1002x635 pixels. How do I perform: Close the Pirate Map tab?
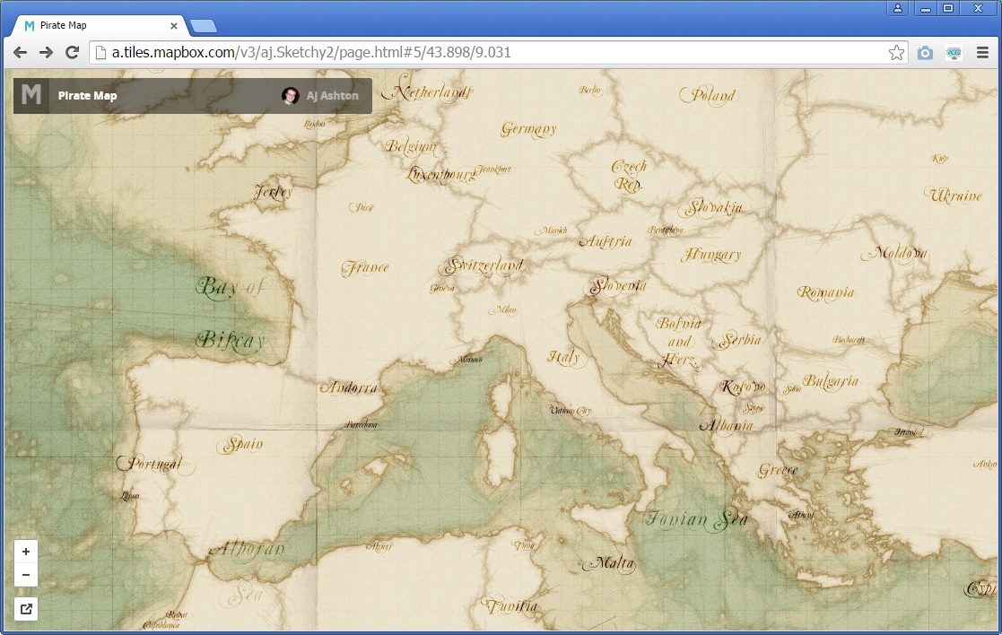[x=174, y=26]
